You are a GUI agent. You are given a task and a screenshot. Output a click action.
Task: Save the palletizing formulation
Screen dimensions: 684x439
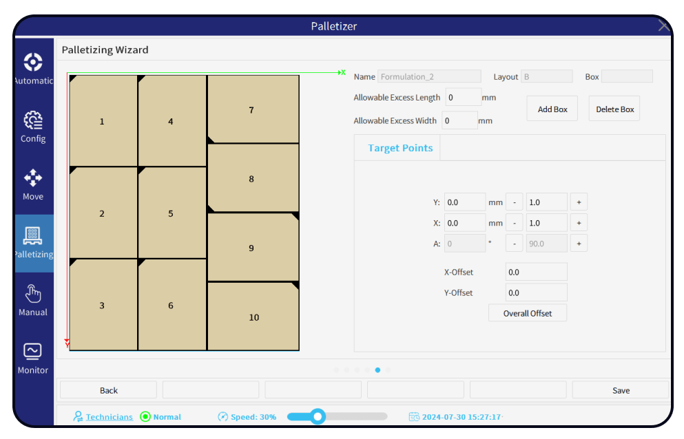pos(620,390)
